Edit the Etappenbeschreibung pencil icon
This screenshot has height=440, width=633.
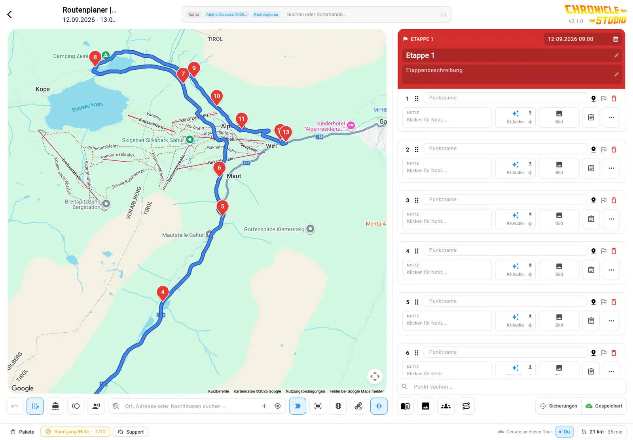point(616,74)
